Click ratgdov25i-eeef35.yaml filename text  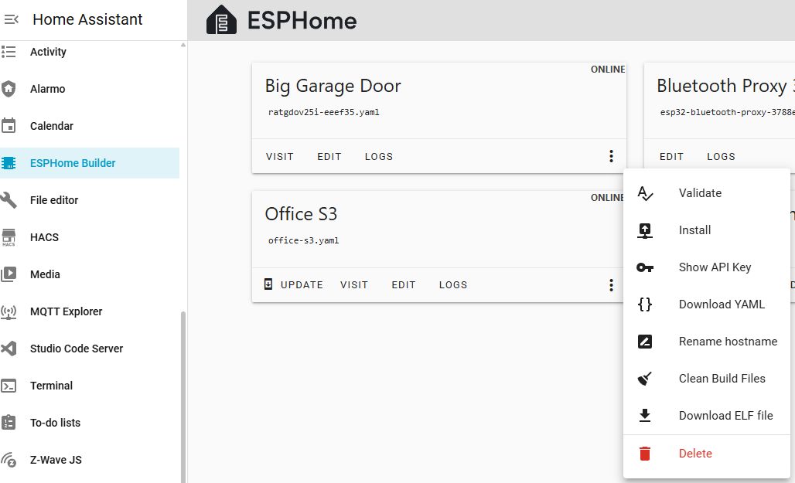pyautogui.click(x=323, y=112)
